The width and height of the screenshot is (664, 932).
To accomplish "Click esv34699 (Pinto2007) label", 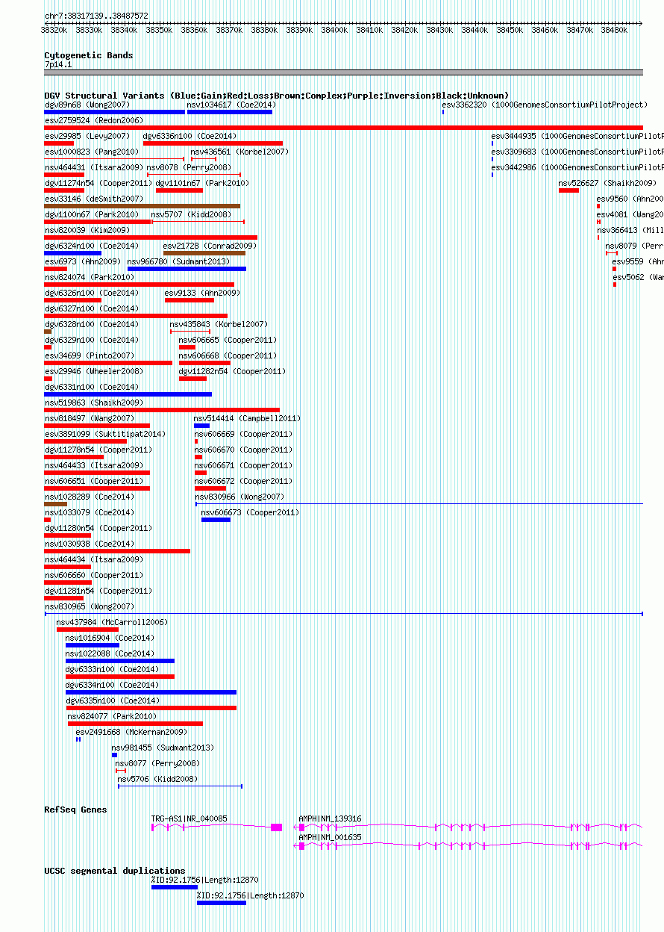I will pyautogui.click(x=89, y=355).
